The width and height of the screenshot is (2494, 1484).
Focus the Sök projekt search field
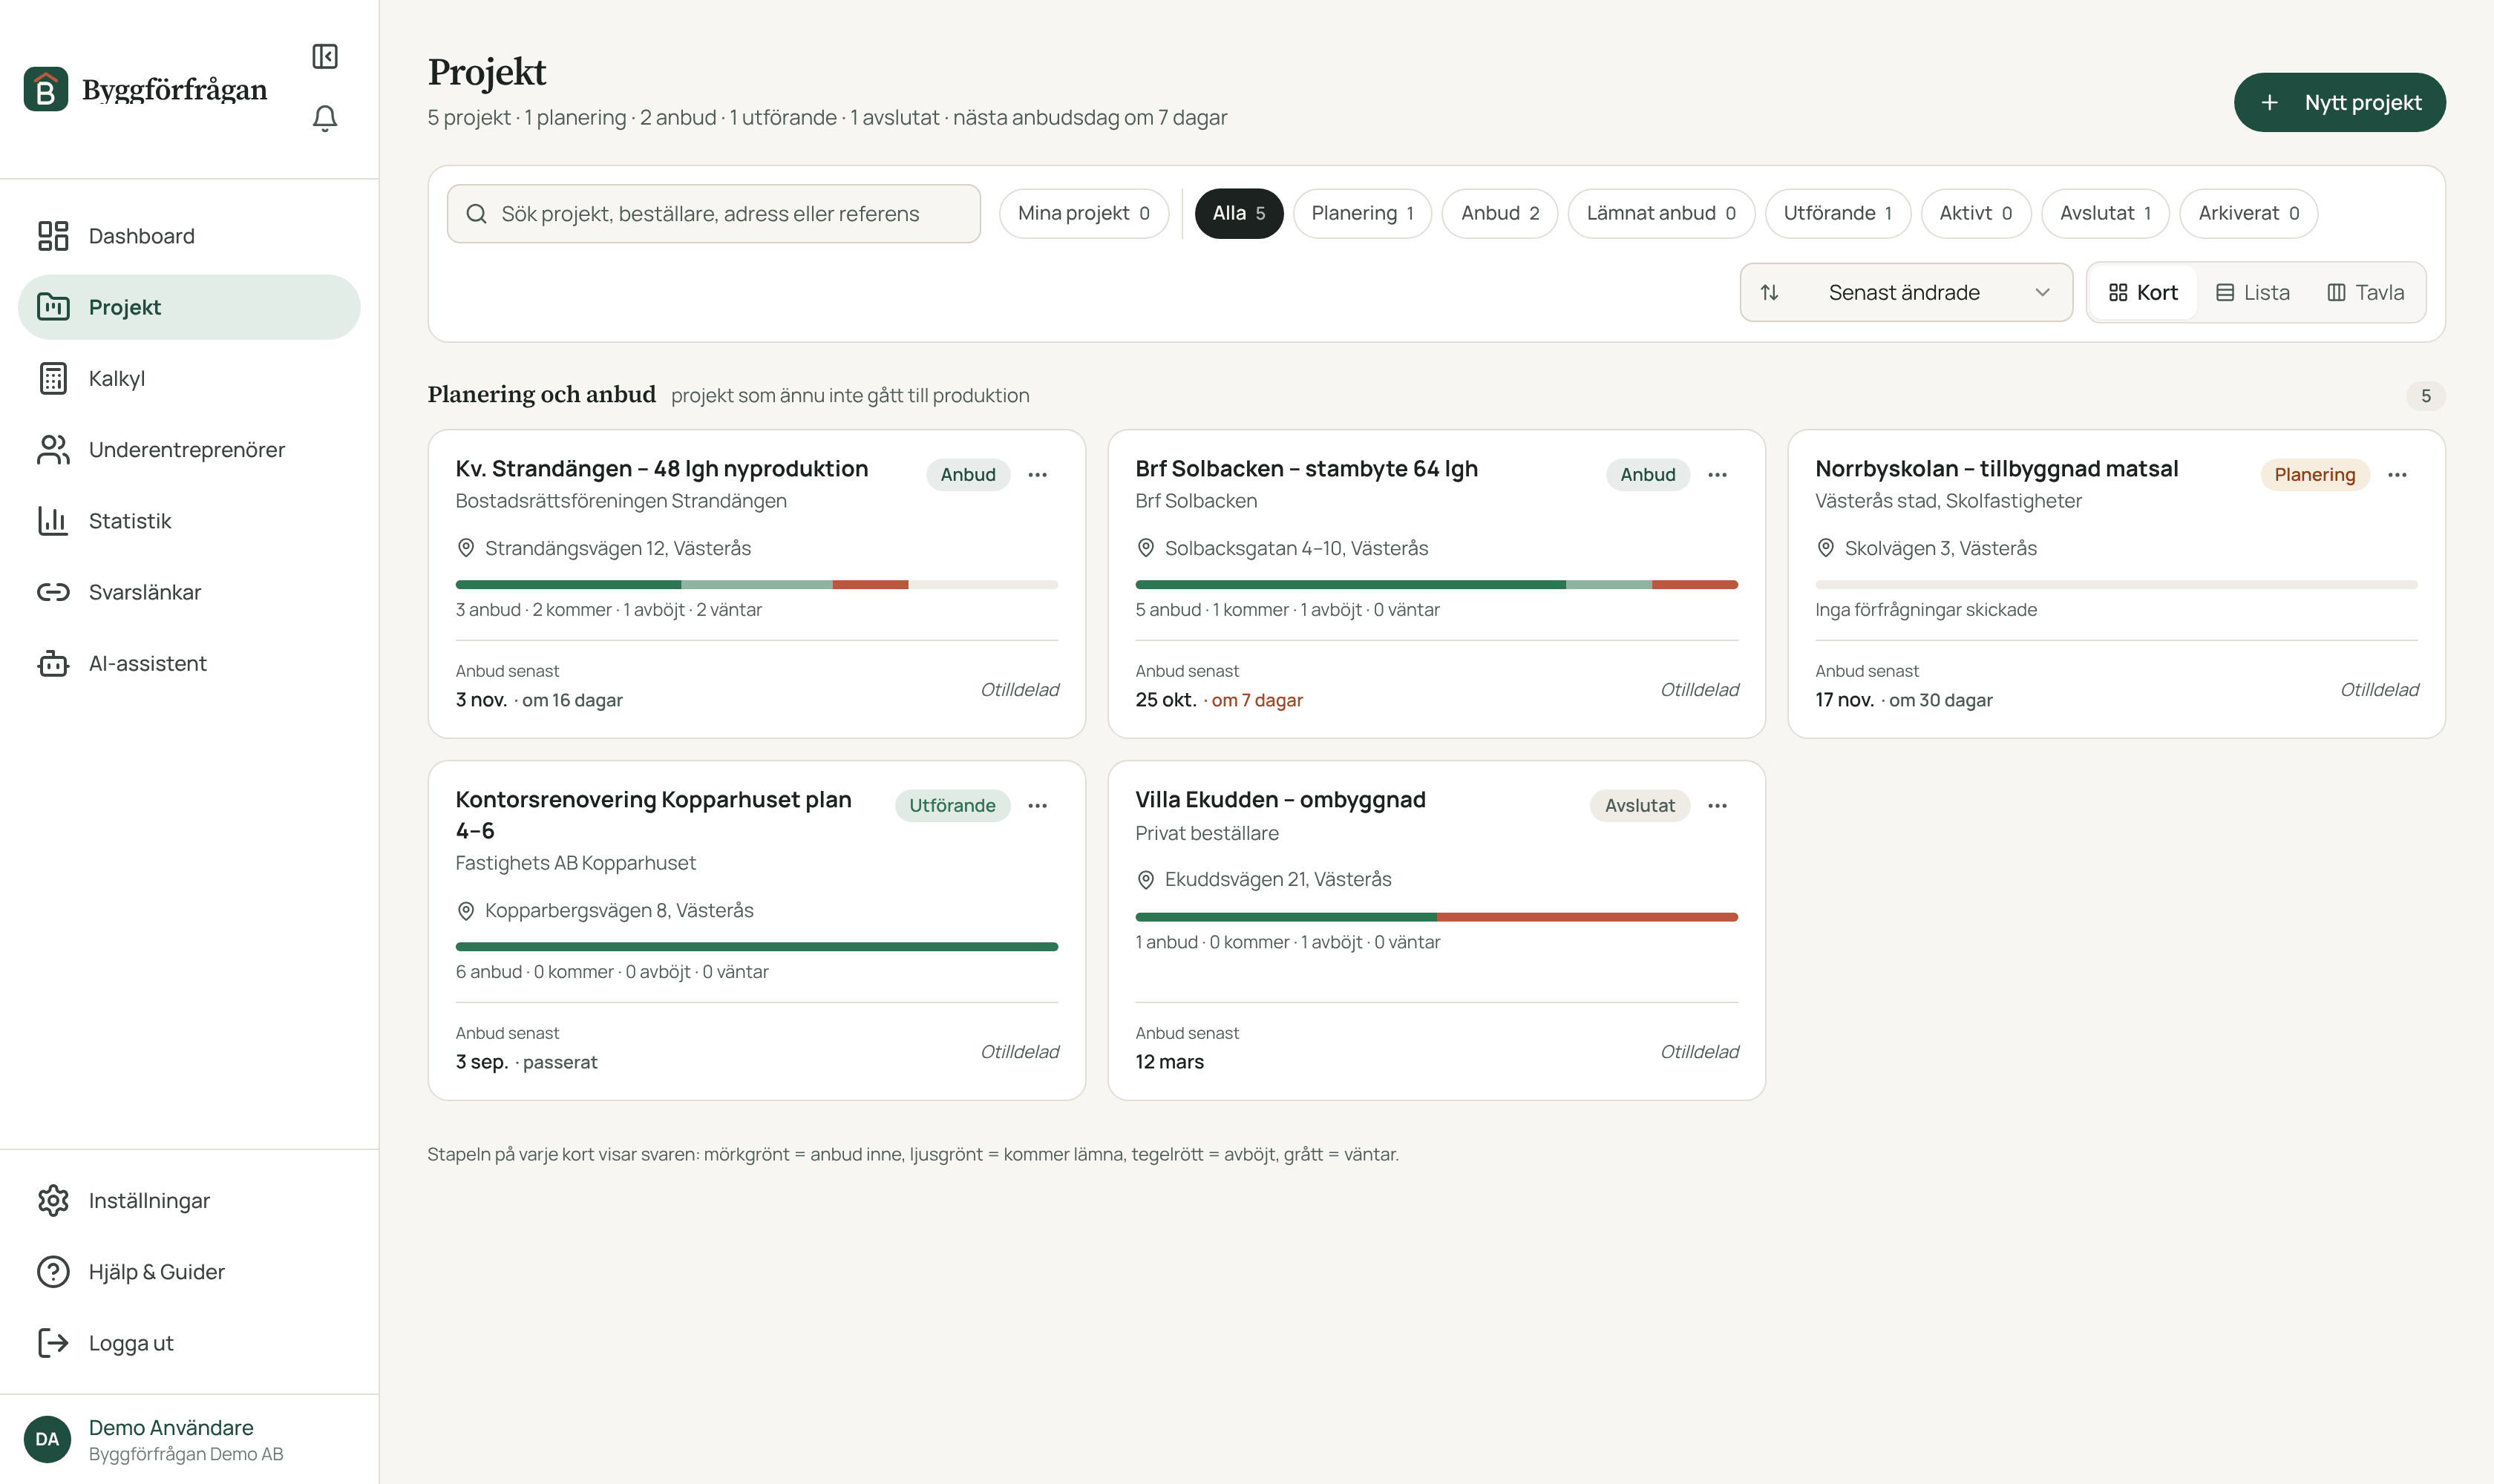point(713,213)
